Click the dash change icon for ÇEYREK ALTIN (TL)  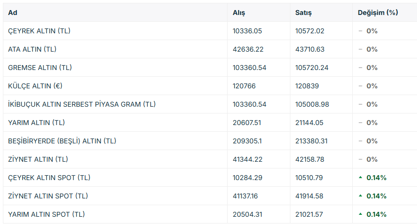(x=360, y=31)
